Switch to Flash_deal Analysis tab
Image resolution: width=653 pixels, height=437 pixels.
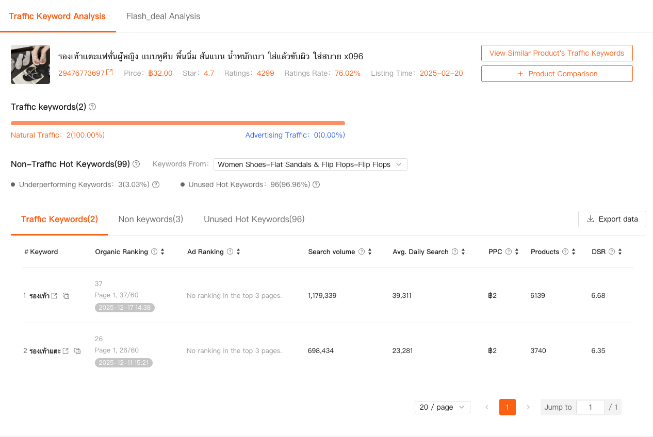pyautogui.click(x=163, y=16)
